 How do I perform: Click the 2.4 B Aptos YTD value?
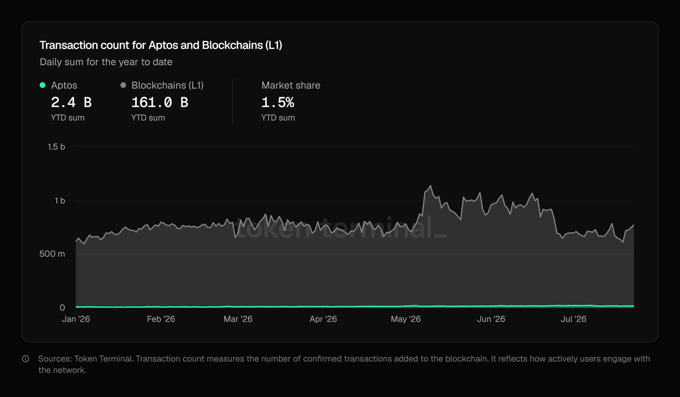(x=71, y=102)
